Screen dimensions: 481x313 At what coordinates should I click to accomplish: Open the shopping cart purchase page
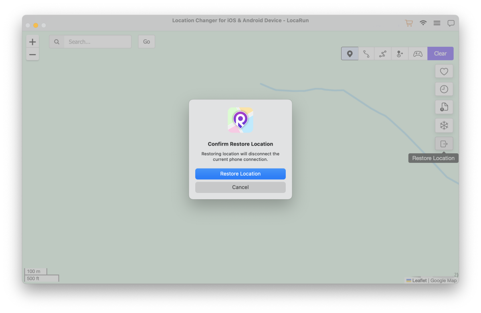point(408,23)
